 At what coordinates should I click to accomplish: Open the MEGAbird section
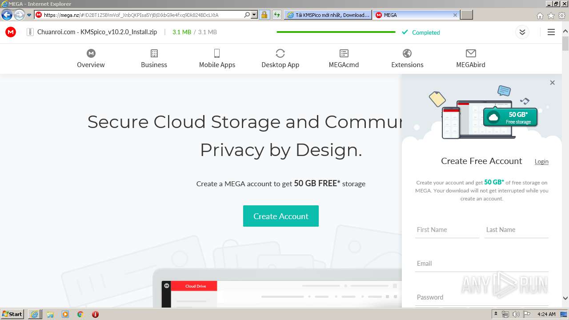(x=471, y=59)
